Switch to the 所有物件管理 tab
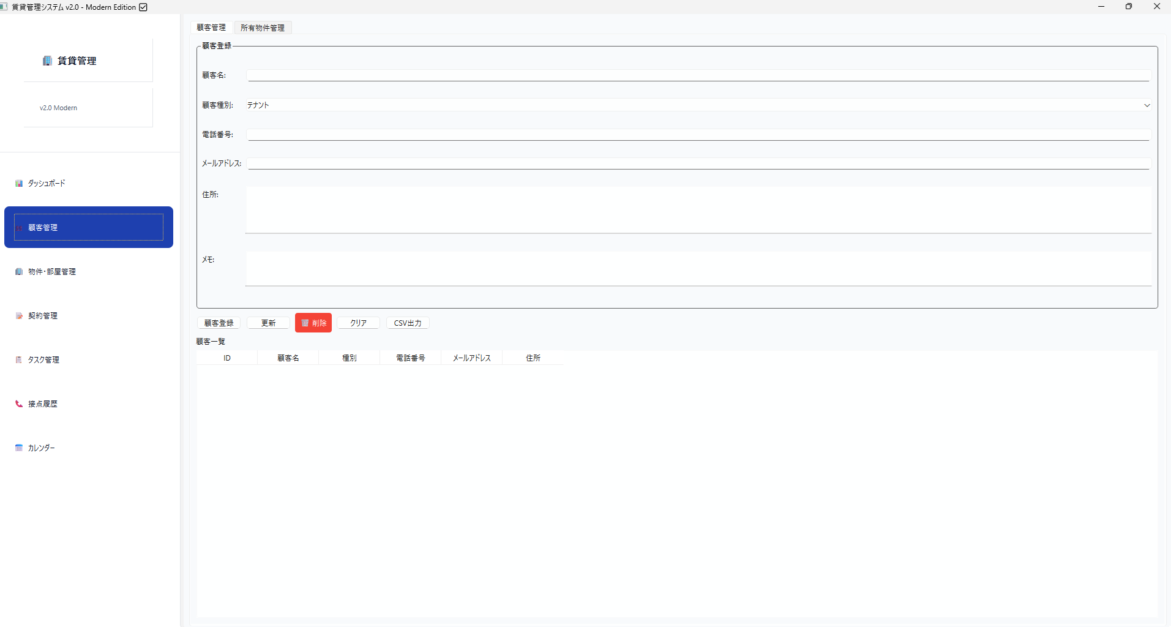 pos(263,28)
